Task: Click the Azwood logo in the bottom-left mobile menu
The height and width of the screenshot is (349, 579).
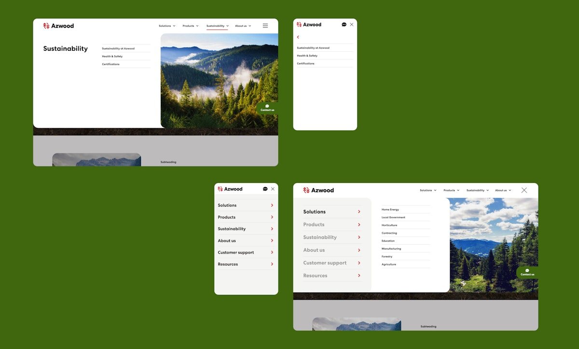Action: click(x=230, y=189)
